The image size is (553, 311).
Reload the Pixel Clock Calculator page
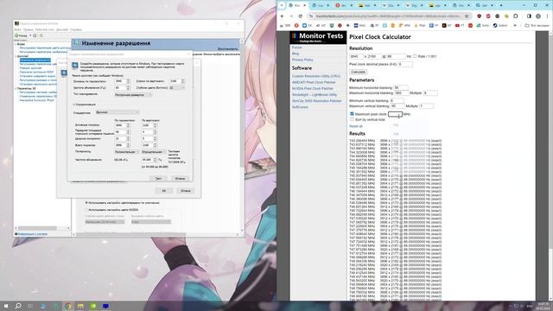(x=300, y=16)
